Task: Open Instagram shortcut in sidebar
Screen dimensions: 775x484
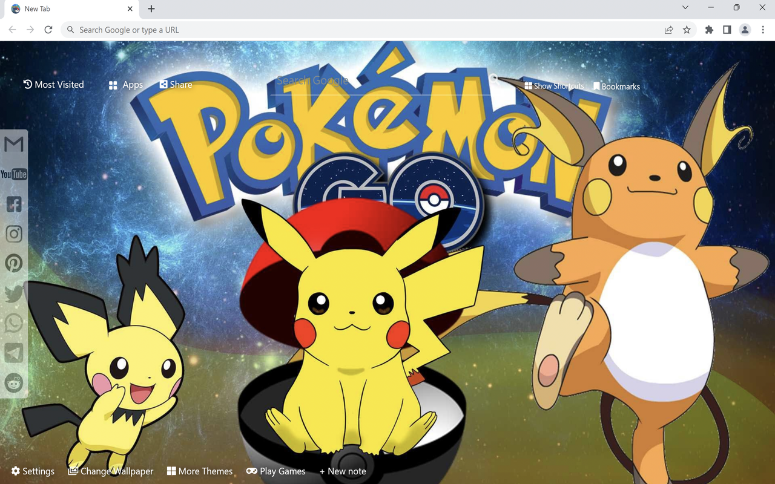Action: tap(14, 234)
